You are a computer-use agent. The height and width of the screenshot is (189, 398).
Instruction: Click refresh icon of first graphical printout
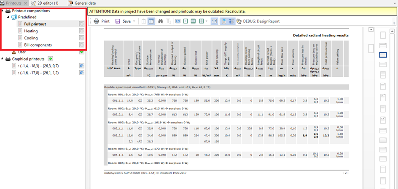(x=82, y=66)
